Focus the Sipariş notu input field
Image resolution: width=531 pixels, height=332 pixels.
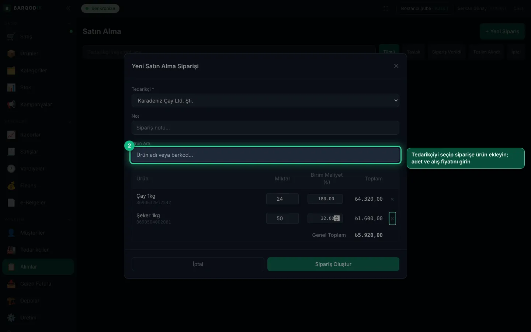pyautogui.click(x=265, y=128)
